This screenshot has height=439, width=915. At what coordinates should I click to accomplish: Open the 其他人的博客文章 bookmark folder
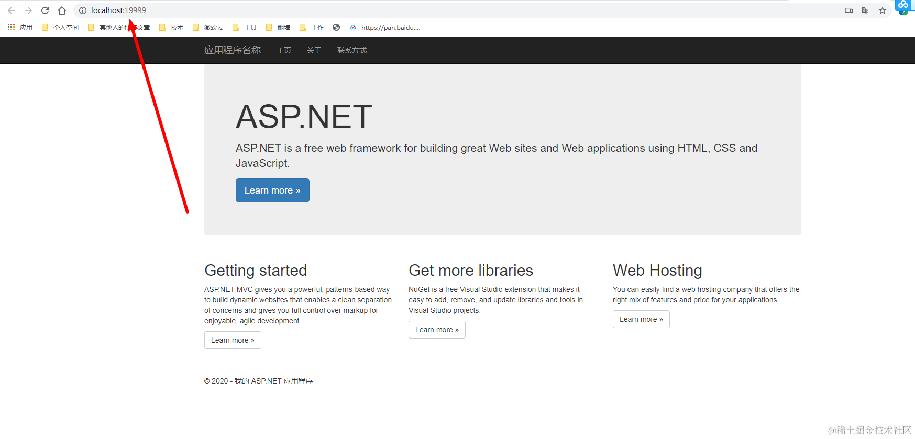[x=119, y=27]
